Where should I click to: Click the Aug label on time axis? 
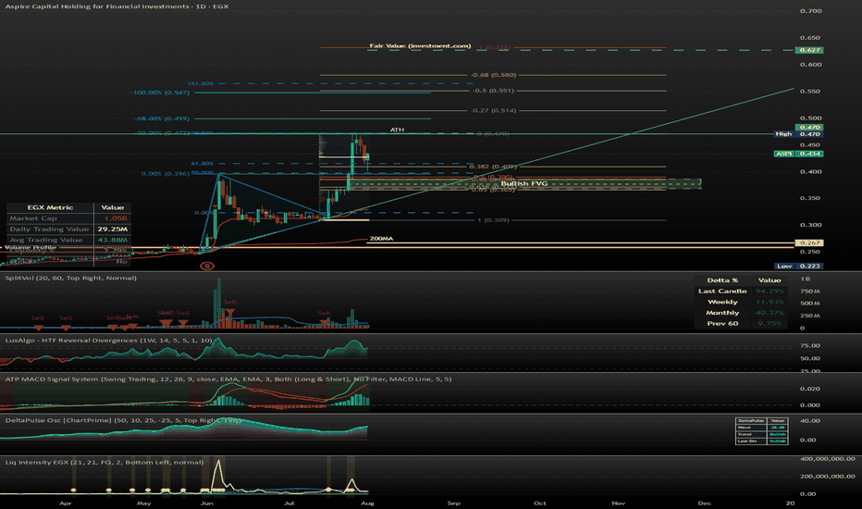367,503
